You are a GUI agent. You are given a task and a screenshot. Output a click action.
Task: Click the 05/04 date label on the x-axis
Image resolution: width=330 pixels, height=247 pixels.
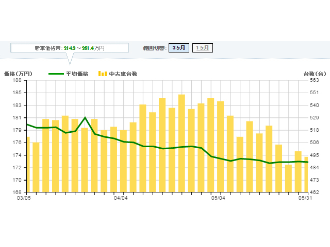[218, 197]
